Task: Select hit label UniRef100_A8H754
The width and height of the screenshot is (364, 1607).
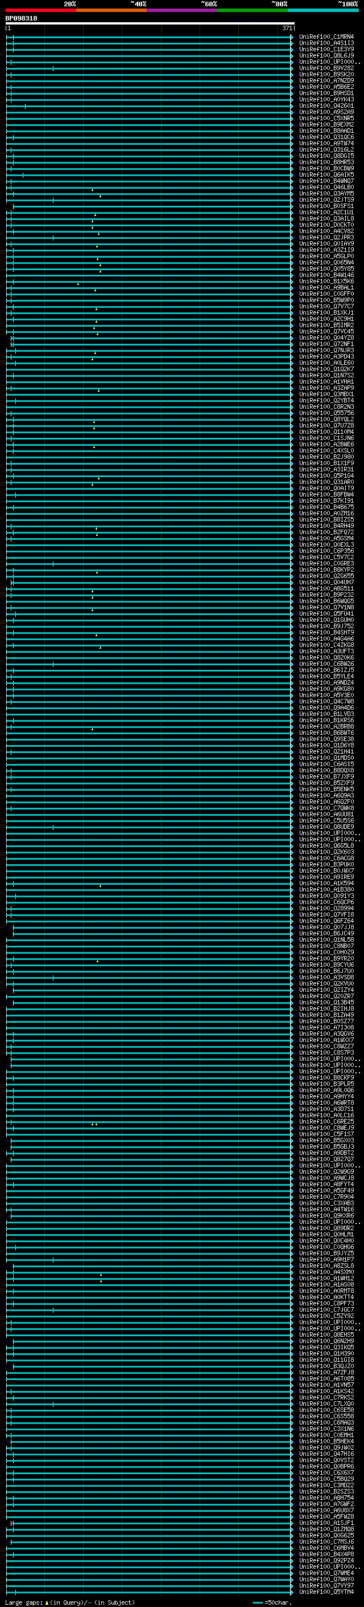Action: tap(326, 1498)
